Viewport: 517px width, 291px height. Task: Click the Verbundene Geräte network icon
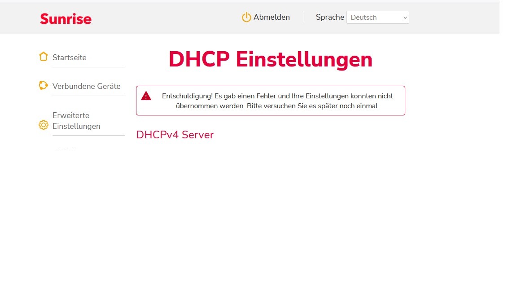[43, 85]
